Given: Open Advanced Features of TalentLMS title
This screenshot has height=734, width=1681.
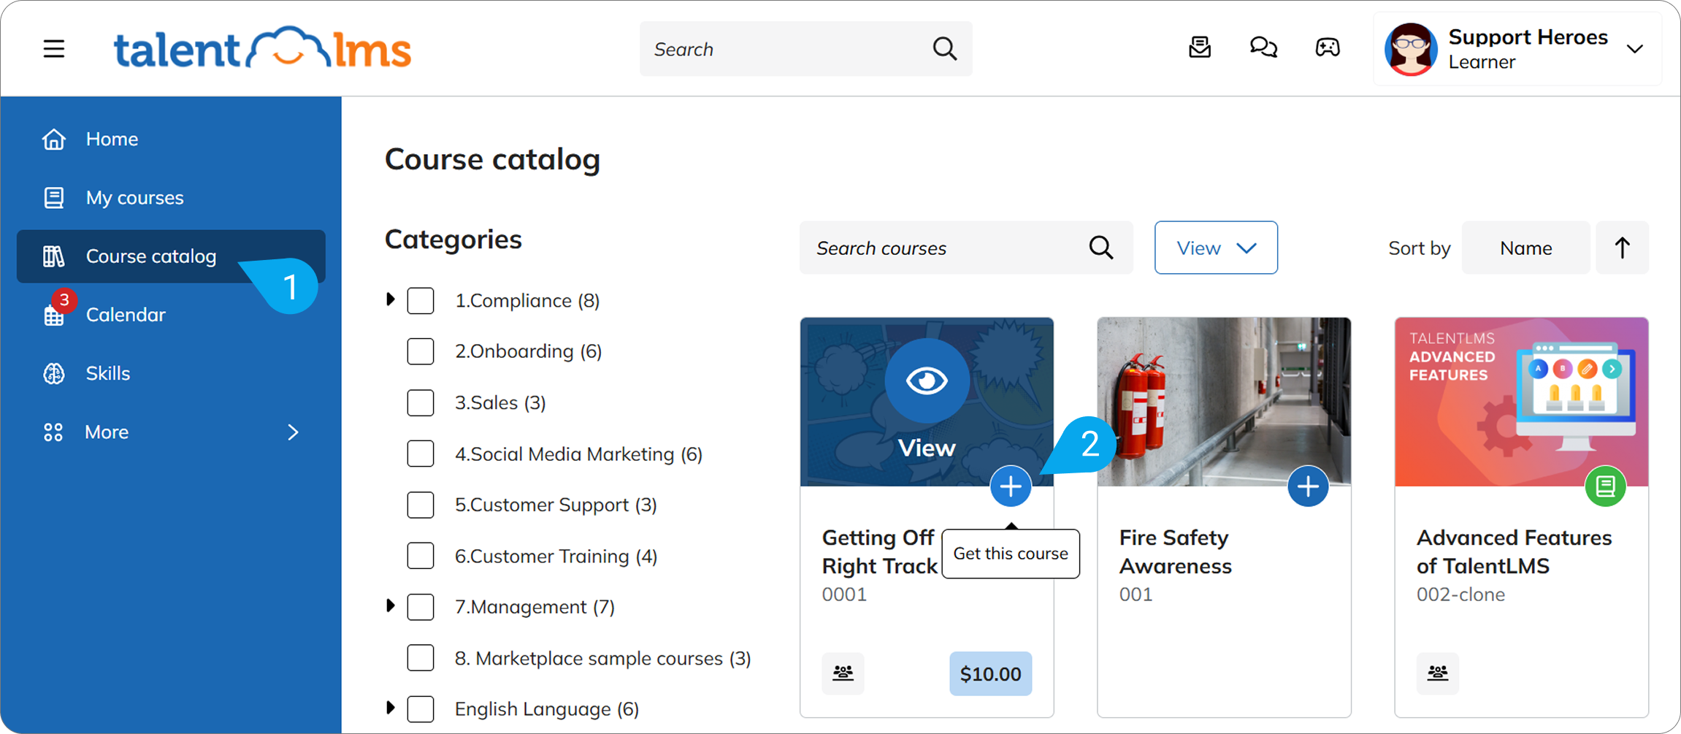Looking at the screenshot, I should point(1514,551).
